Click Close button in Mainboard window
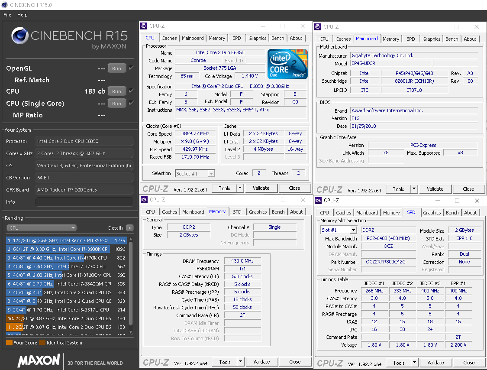Viewport: 487px width, 370px height. coord(468,189)
